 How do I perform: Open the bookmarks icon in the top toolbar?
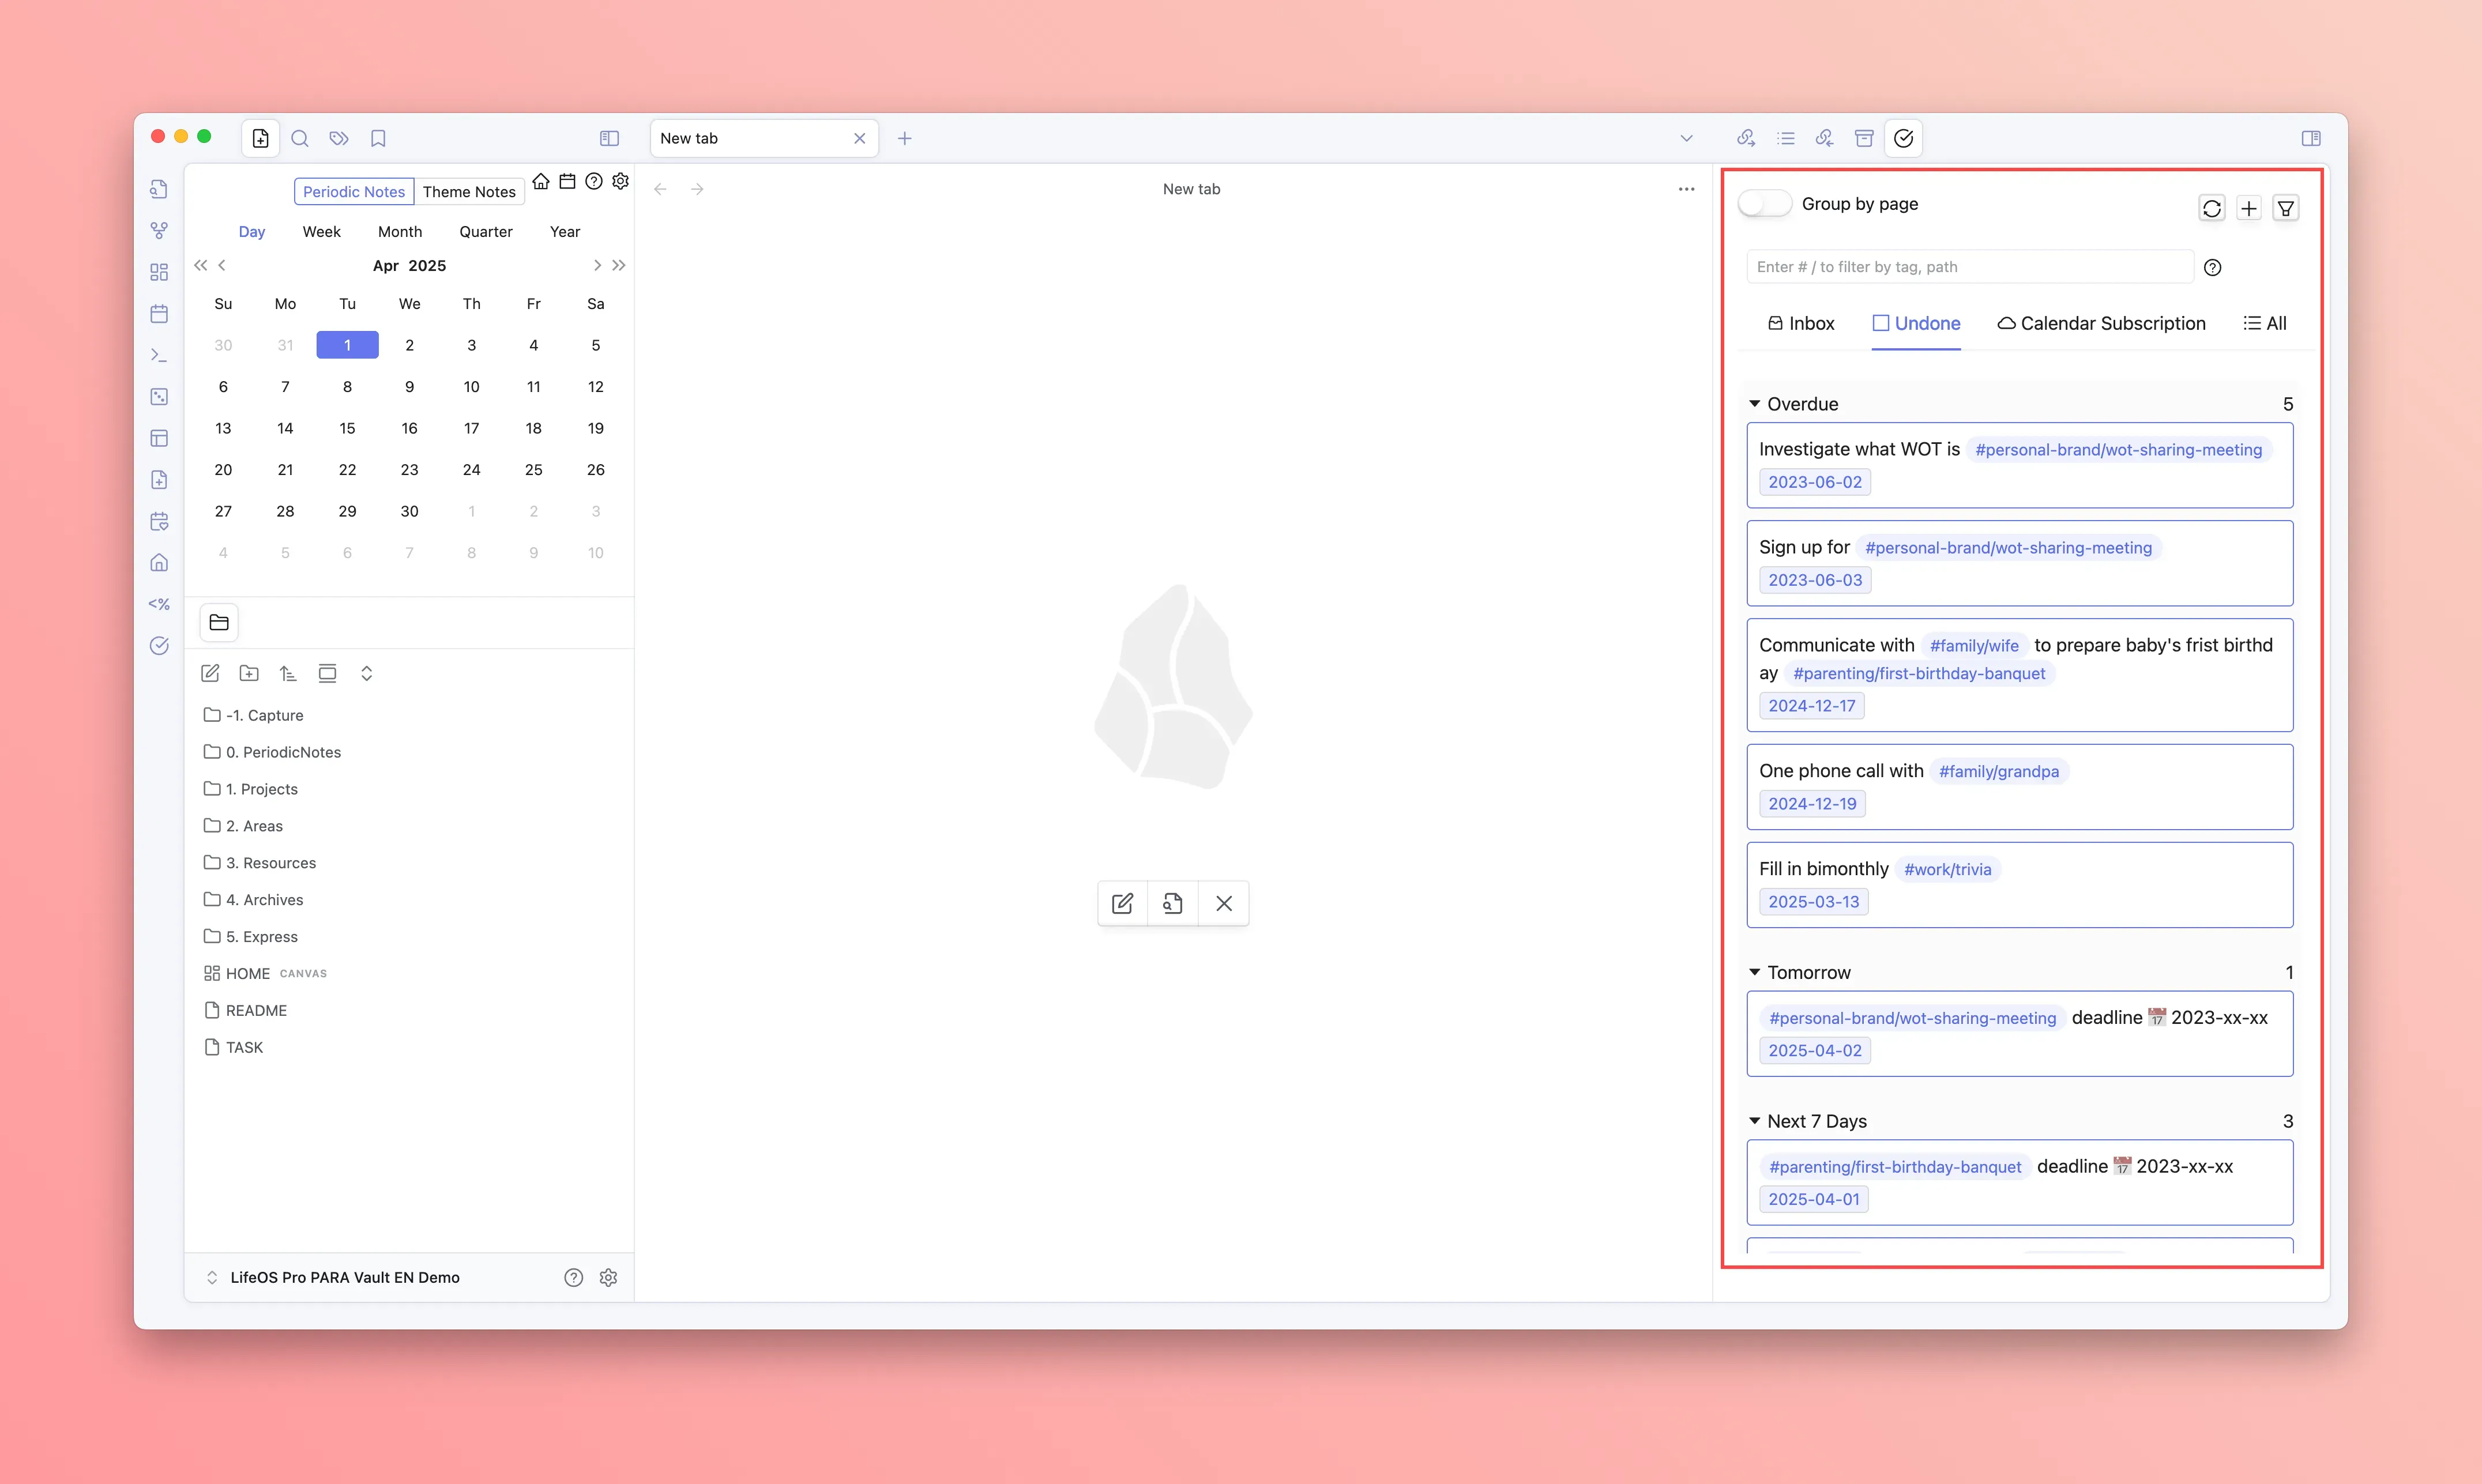click(378, 138)
